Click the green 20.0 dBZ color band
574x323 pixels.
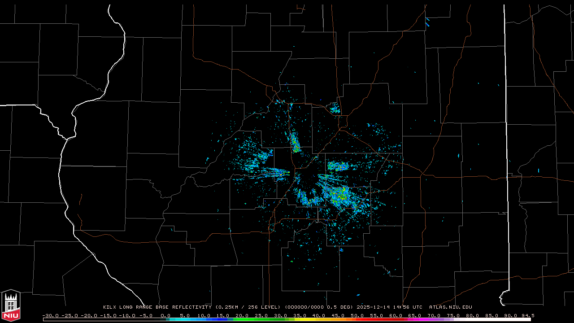click(242, 319)
